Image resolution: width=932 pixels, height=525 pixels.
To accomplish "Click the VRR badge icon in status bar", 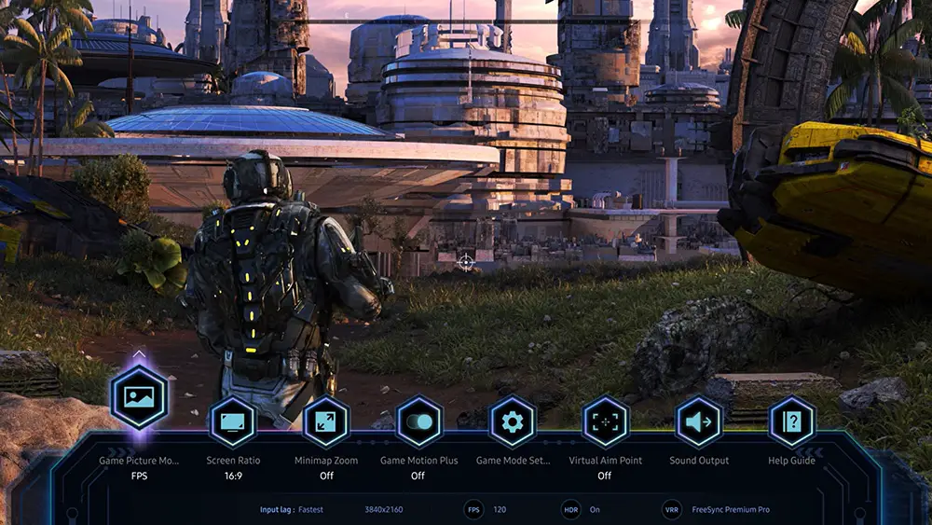I will coord(672,509).
